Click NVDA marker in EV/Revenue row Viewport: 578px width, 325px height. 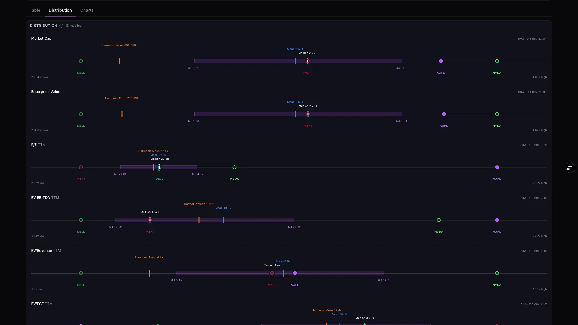pyautogui.click(x=497, y=274)
